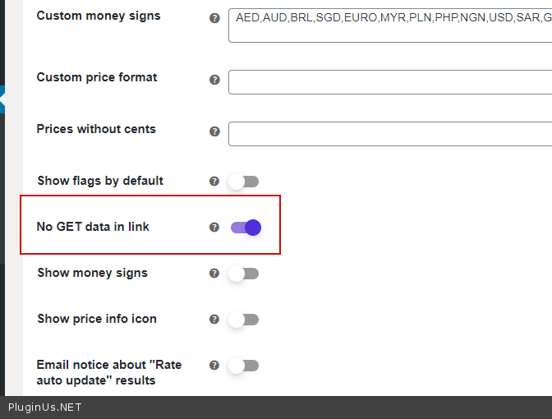This screenshot has height=419, width=552.
Task: Click help icon beside Show money signs
Action: point(214,274)
